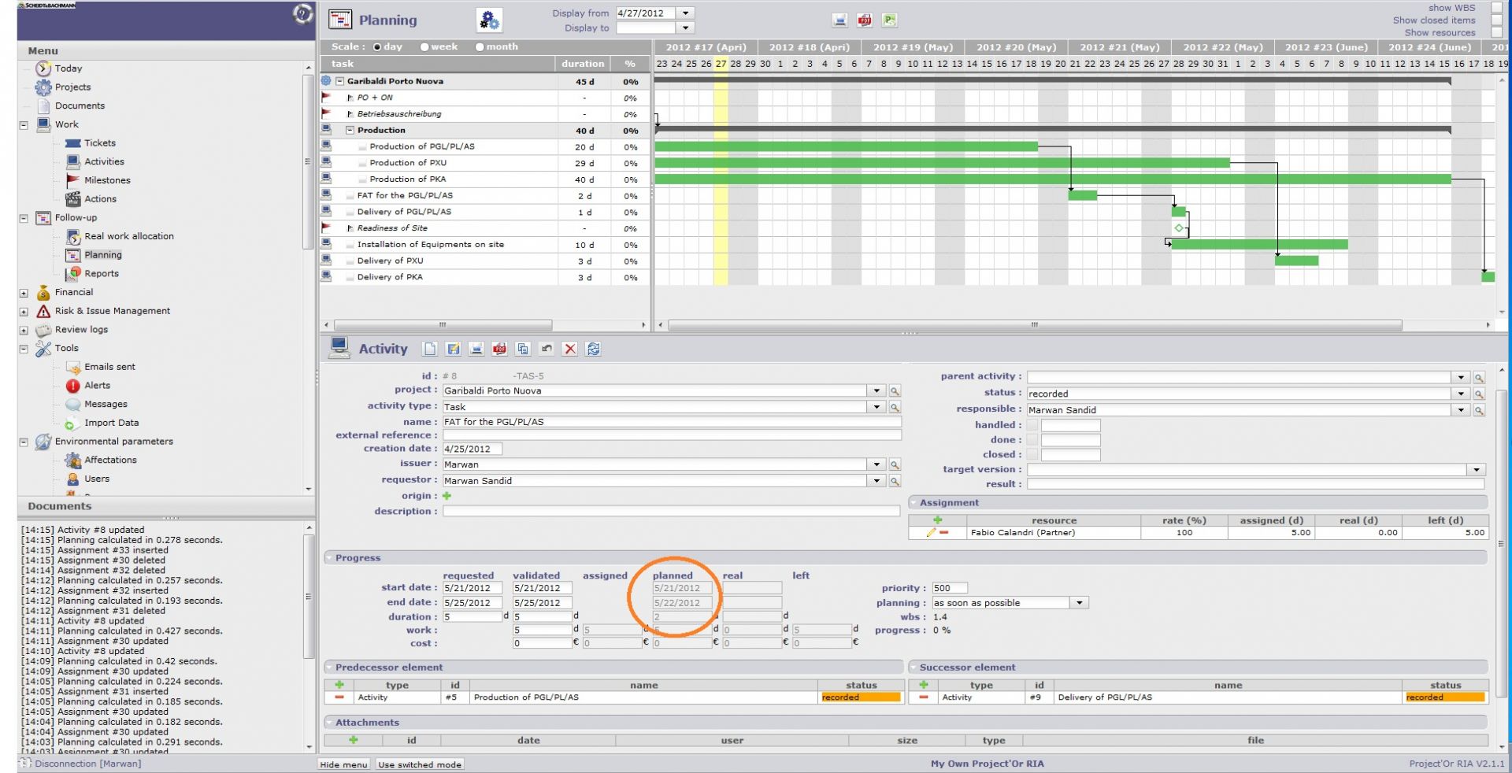Refresh the activity display
Viewport: 1512px width, 773px height.
(x=594, y=349)
